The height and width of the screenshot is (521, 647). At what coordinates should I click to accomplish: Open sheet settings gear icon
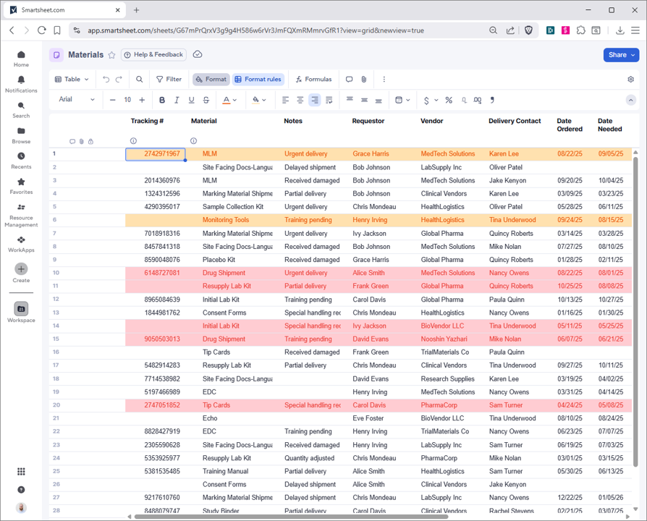pyautogui.click(x=630, y=80)
